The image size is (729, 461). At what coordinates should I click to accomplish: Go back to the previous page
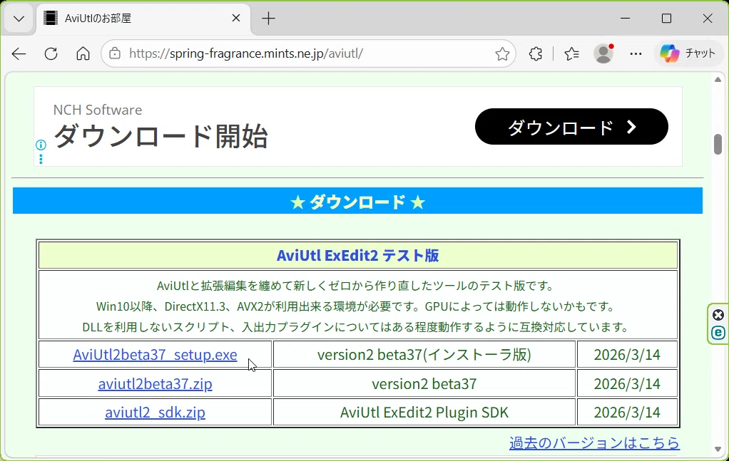click(x=19, y=54)
